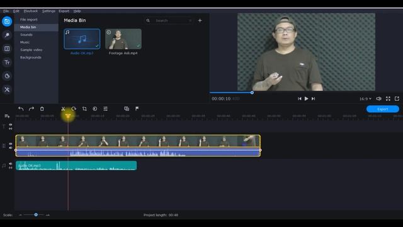The height and width of the screenshot is (227, 403).
Task: Toggle the video track mute speaker
Action: [x=11, y=148]
